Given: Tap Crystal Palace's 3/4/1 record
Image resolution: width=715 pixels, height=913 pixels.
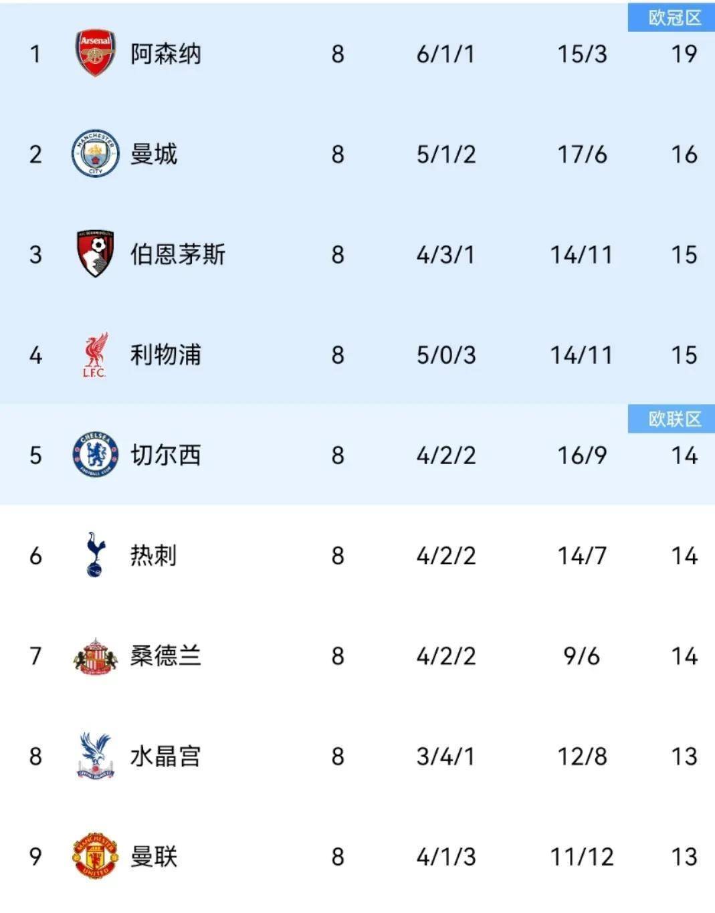Looking at the screenshot, I should [445, 756].
